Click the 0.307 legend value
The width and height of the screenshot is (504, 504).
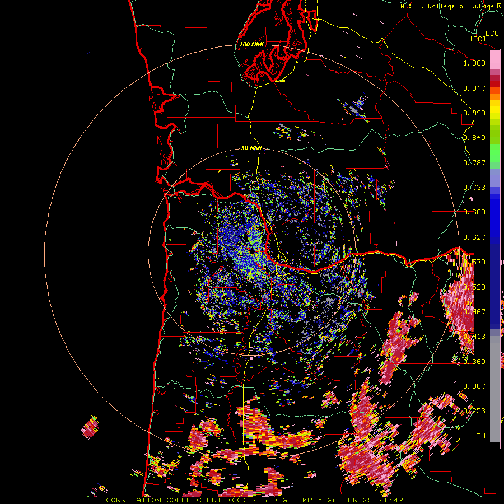(x=474, y=386)
